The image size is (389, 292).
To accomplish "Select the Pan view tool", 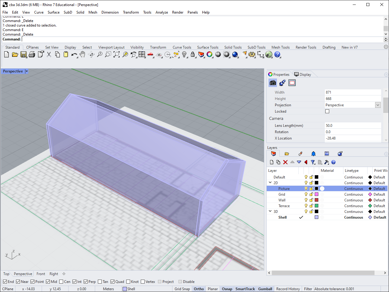I will pos(82,55).
